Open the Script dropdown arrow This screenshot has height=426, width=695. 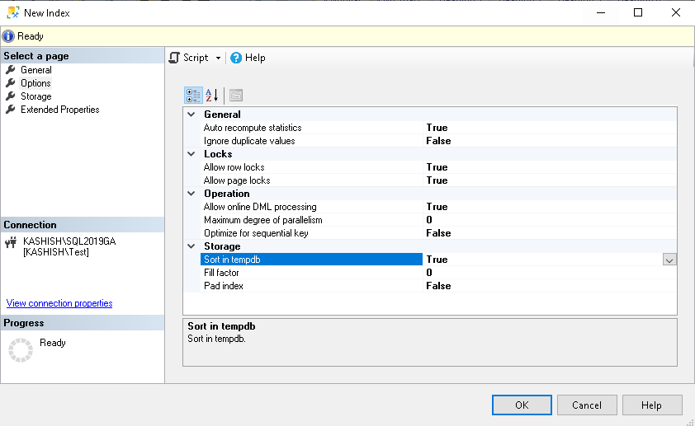point(219,59)
